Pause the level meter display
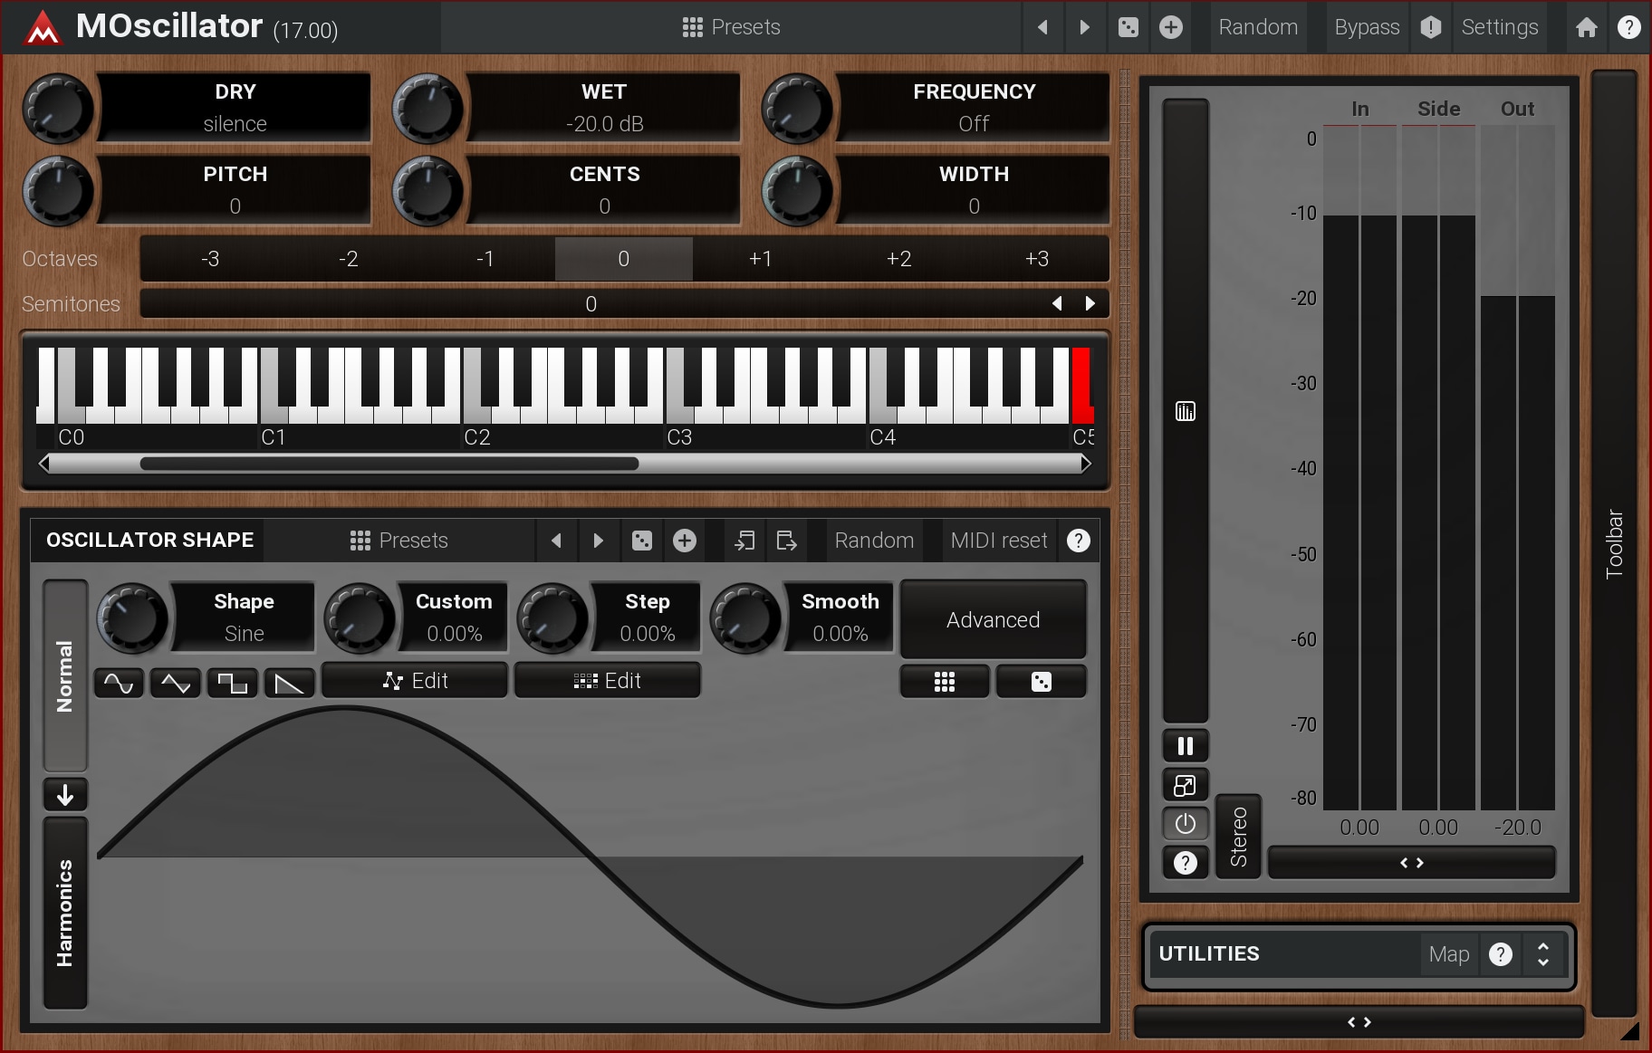1652x1053 pixels. point(1185,746)
